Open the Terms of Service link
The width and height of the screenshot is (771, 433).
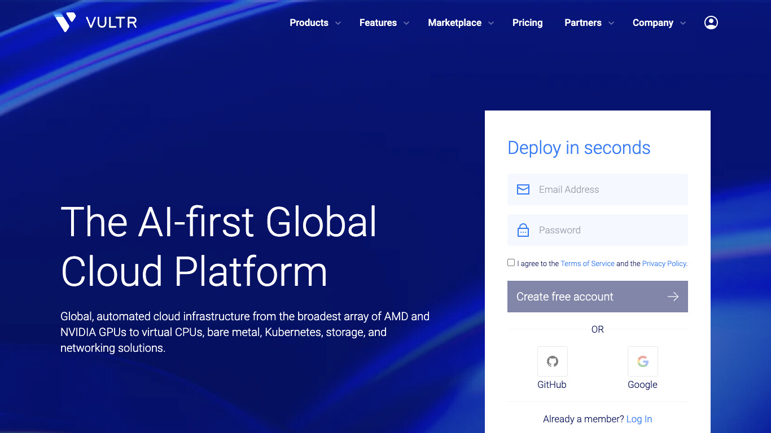click(588, 263)
